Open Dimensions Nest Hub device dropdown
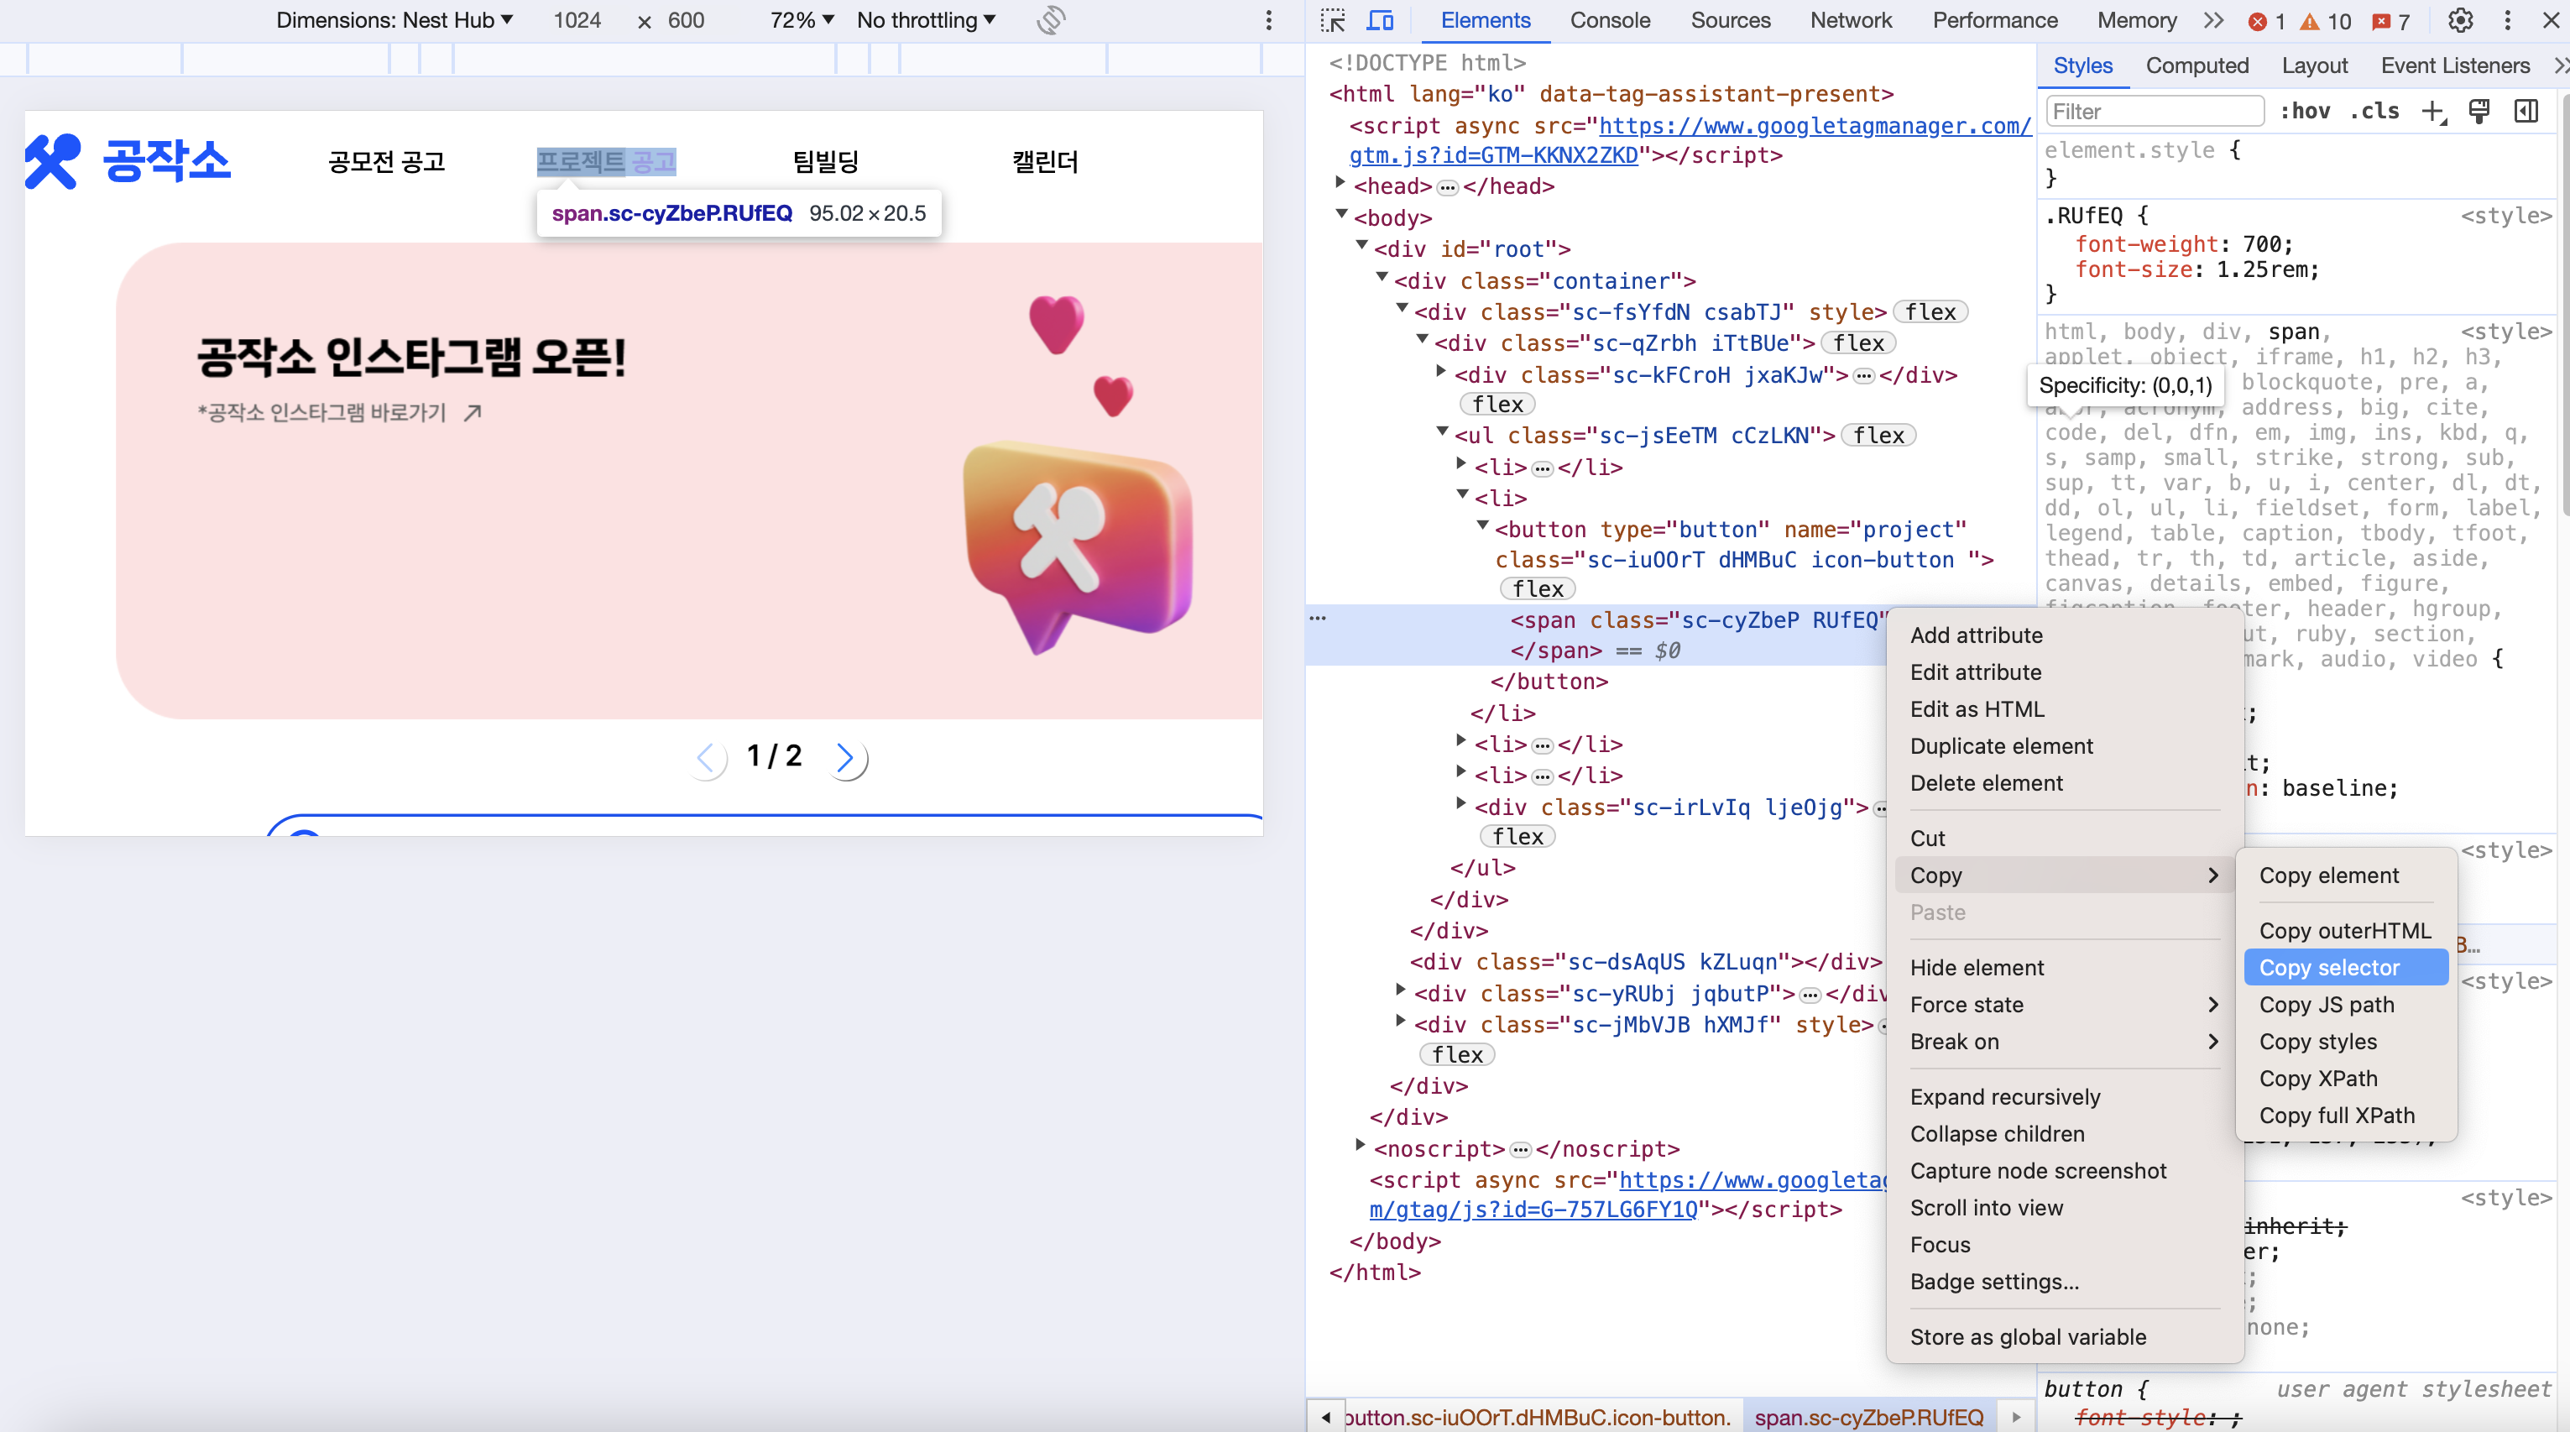This screenshot has height=1432, width=2570. (x=395, y=20)
